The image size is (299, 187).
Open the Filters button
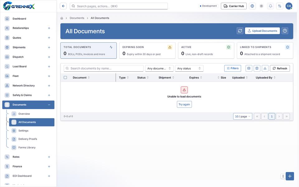pos(232,68)
